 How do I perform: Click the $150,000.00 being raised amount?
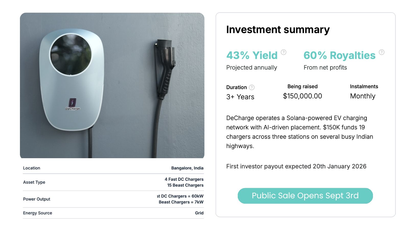[x=302, y=96]
